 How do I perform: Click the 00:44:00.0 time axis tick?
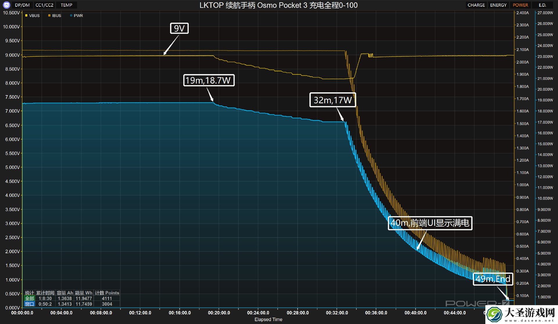pos(455,313)
